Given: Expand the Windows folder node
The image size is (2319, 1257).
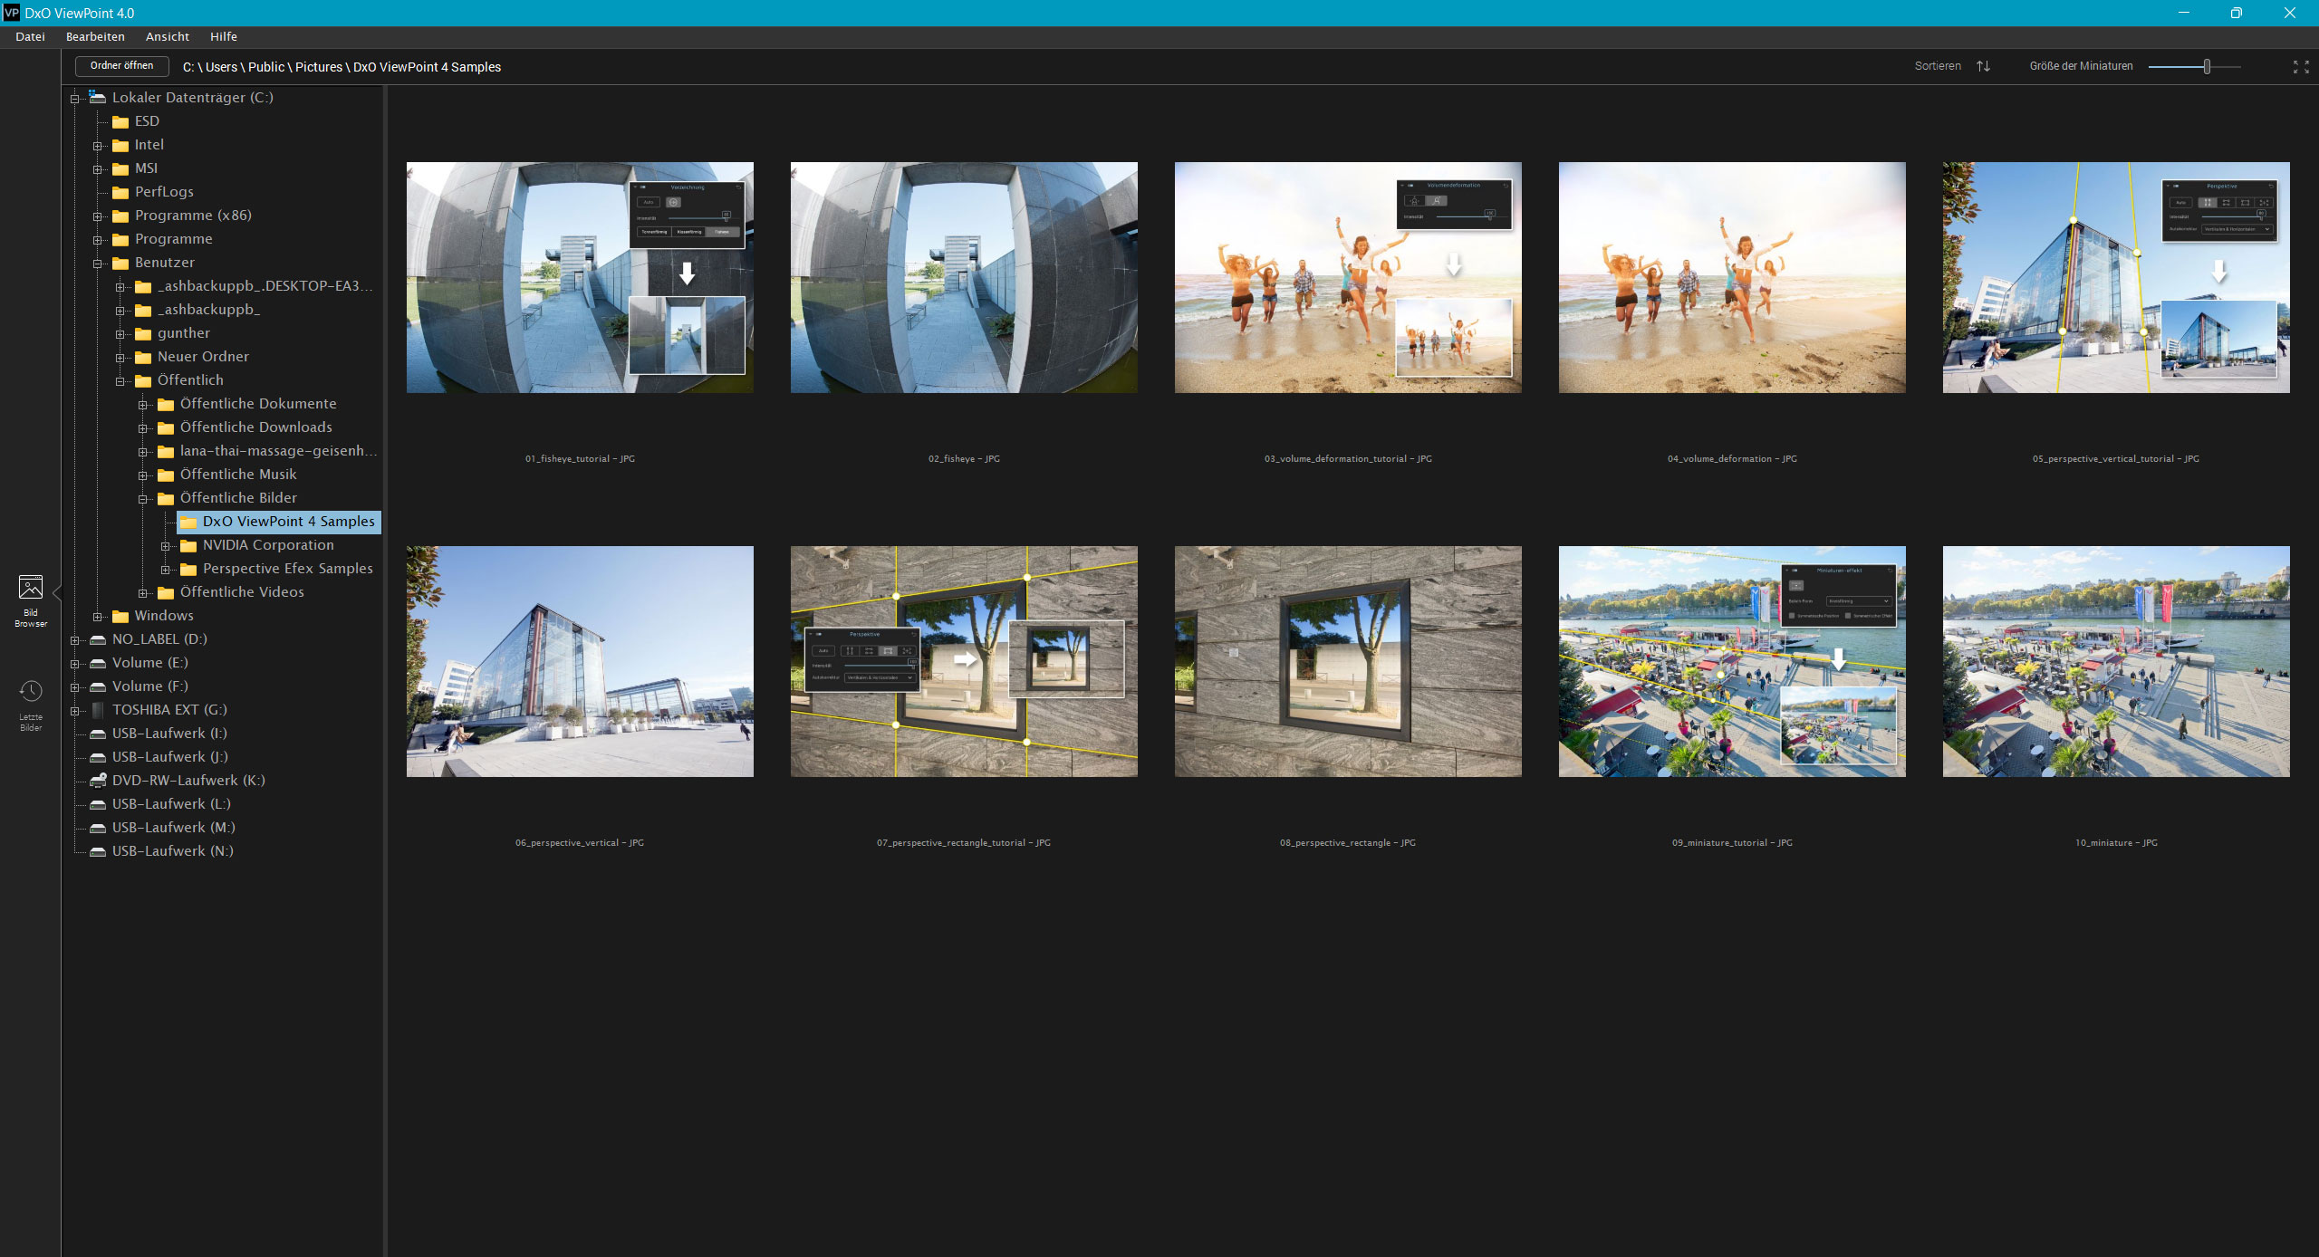Looking at the screenshot, I should coord(98,617).
